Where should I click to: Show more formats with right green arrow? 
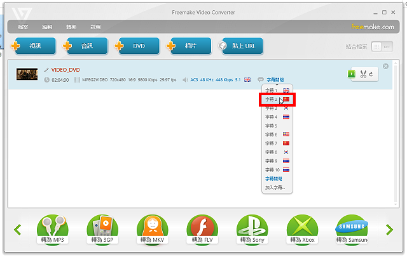(x=389, y=230)
